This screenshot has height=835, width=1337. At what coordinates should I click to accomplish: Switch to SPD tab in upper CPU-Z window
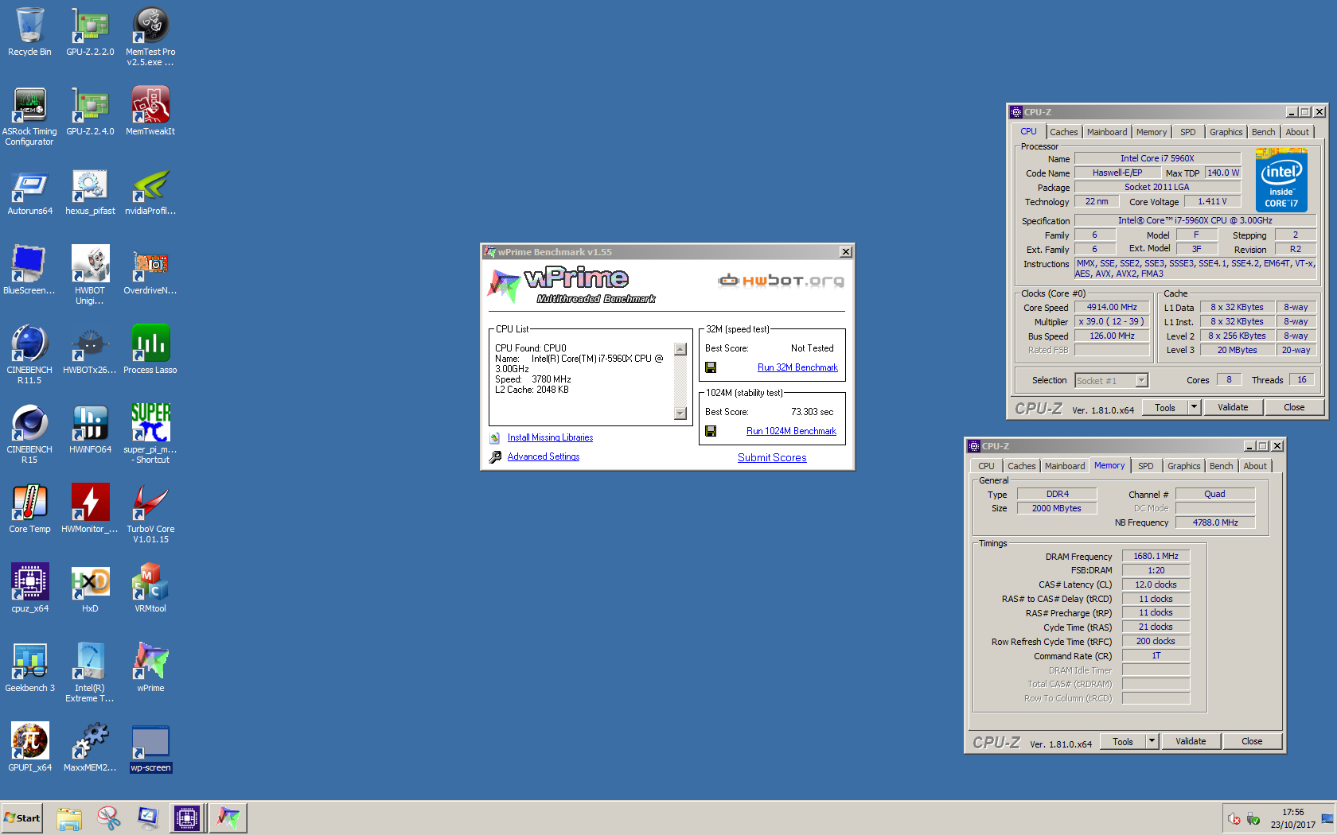[x=1188, y=132]
